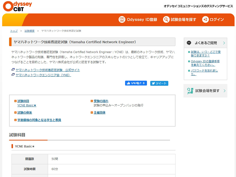Click external link icon beside 公式サイト

pos(13,70)
